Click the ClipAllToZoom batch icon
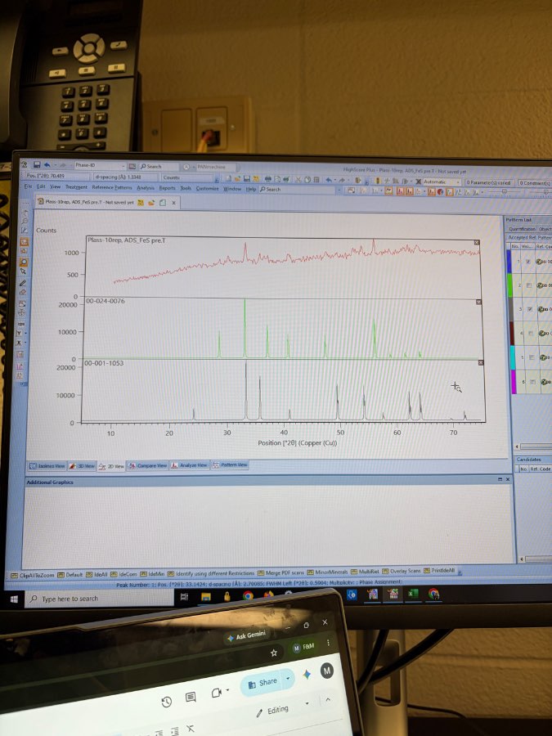This screenshot has width=552, height=736. click(x=14, y=575)
